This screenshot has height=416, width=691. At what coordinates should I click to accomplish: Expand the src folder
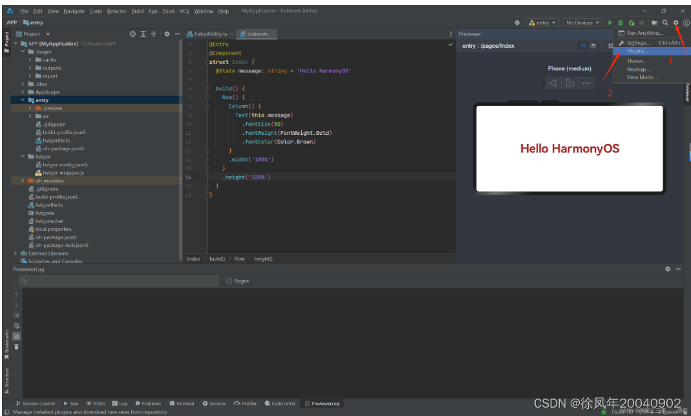(x=30, y=116)
